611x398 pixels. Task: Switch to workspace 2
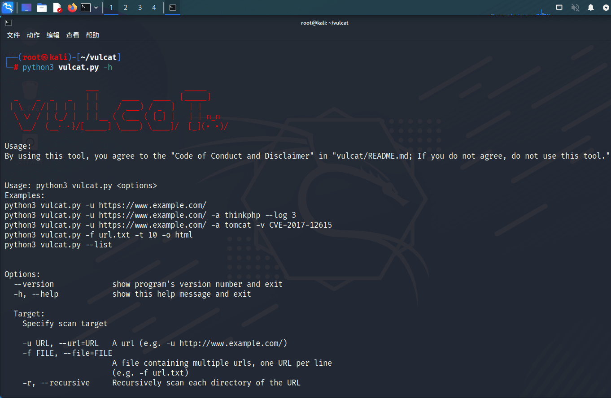point(126,8)
